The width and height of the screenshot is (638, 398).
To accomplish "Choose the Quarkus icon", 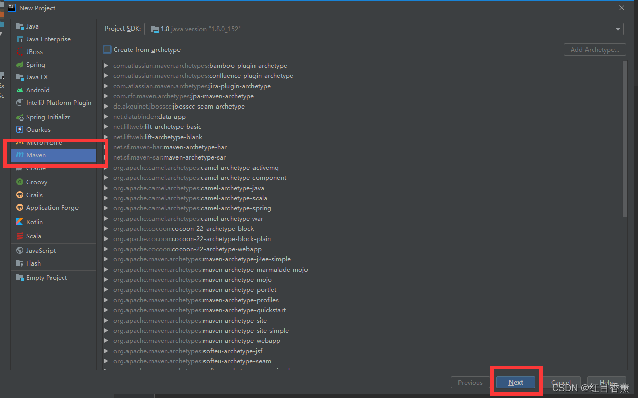I will (x=20, y=130).
